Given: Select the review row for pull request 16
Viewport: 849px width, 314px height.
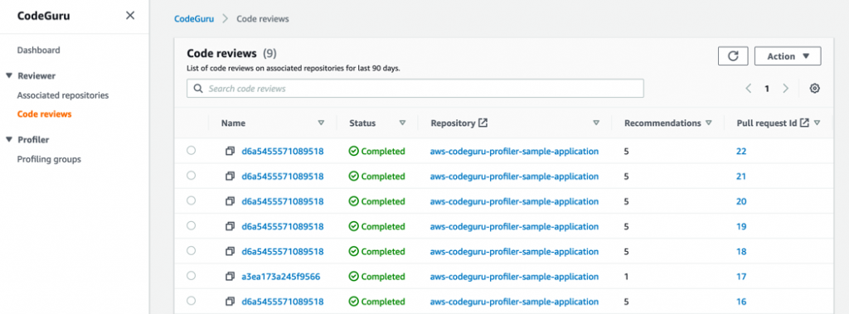Looking at the screenshot, I should pos(192,301).
